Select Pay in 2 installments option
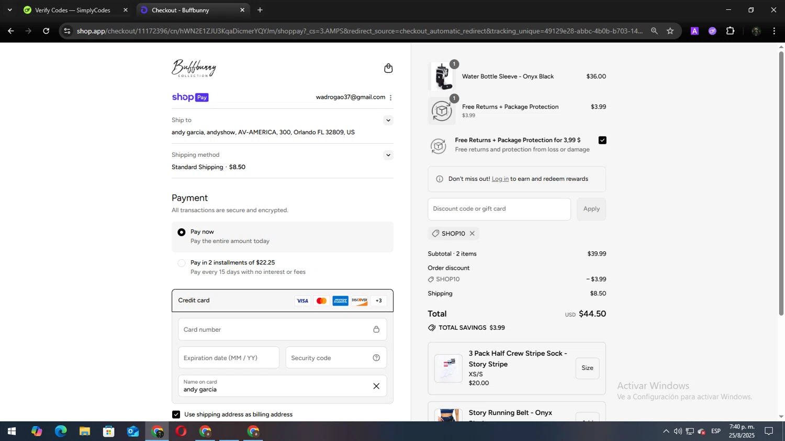The image size is (785, 441). [182, 263]
